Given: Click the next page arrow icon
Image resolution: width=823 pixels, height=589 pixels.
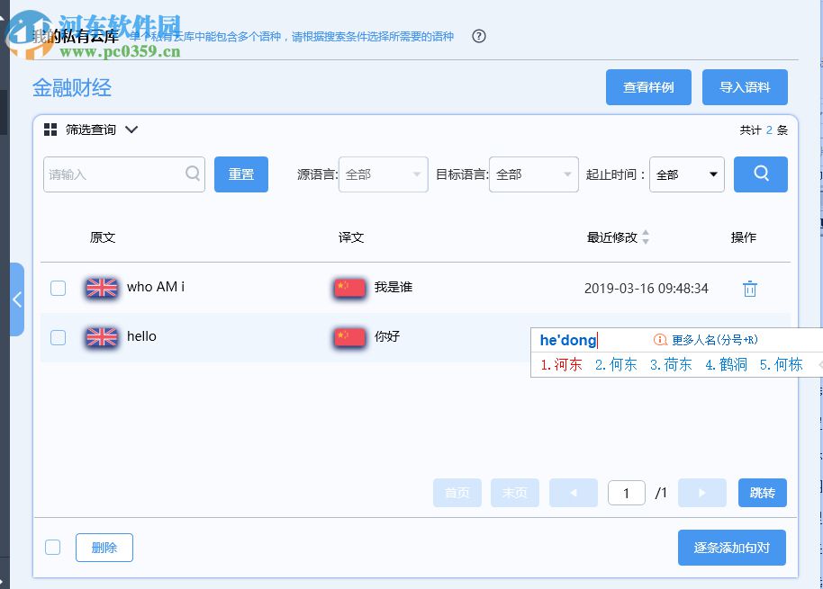Looking at the screenshot, I should click(701, 493).
